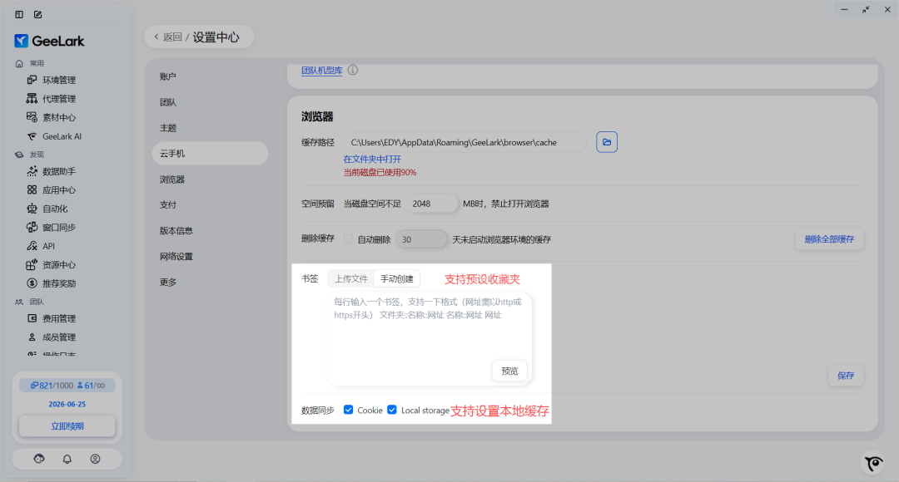
Task: Uncheck the Local storage checkbox
Action: pyautogui.click(x=391, y=410)
